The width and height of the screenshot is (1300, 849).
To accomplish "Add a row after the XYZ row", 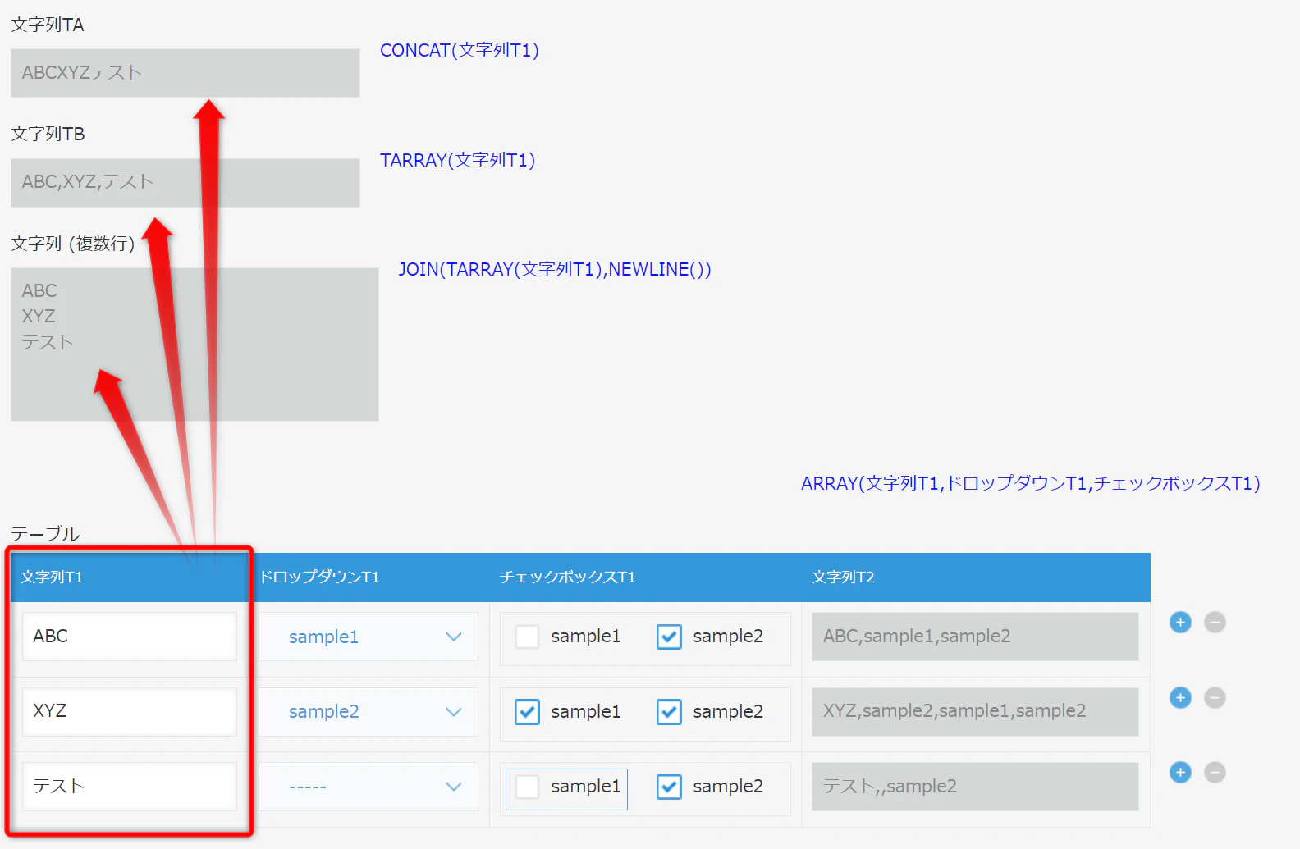I will click(1180, 698).
